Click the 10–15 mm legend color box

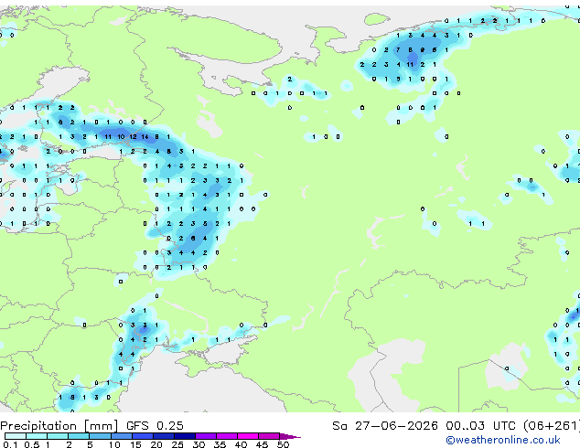point(121,436)
